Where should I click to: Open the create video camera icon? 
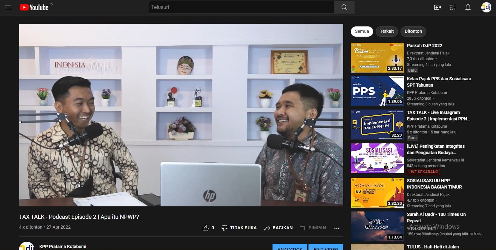coord(437,7)
